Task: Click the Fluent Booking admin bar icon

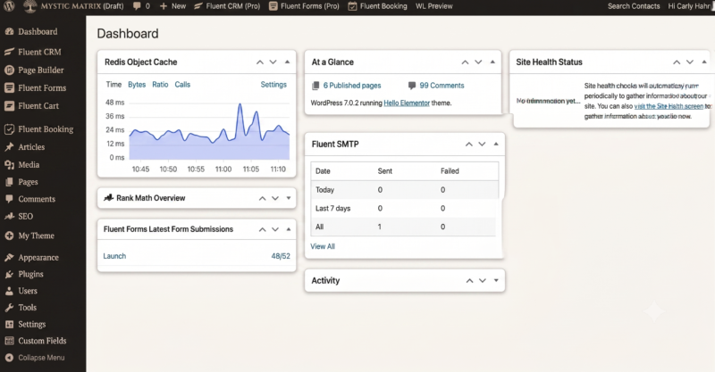Action: (x=352, y=6)
